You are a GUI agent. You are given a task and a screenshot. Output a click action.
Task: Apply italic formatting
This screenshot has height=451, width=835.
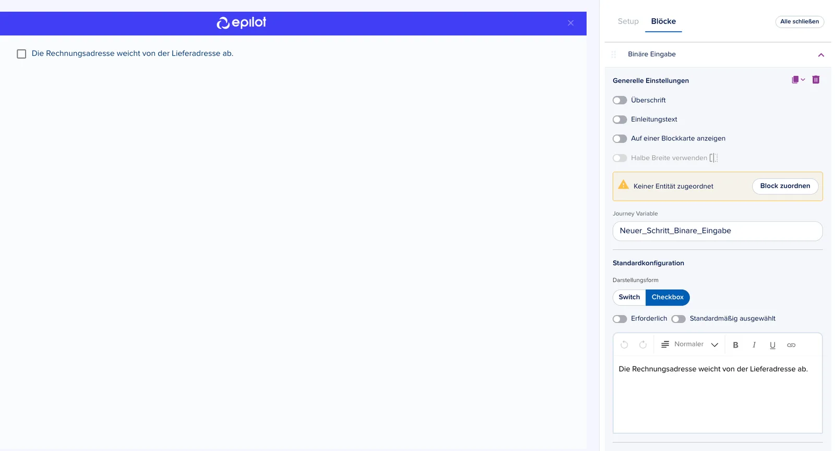coord(754,345)
